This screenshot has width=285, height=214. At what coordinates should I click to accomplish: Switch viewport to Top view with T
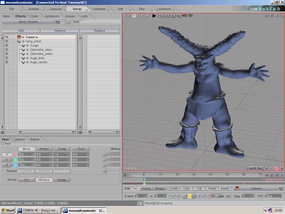143,16
